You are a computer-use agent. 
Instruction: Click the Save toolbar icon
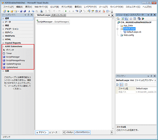(21, 11)
